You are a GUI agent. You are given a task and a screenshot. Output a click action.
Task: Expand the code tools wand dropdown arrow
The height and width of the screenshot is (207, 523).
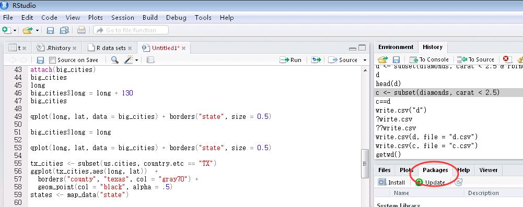click(x=136, y=60)
